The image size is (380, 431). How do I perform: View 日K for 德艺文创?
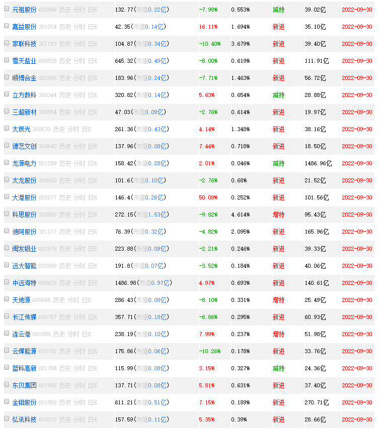point(93,146)
